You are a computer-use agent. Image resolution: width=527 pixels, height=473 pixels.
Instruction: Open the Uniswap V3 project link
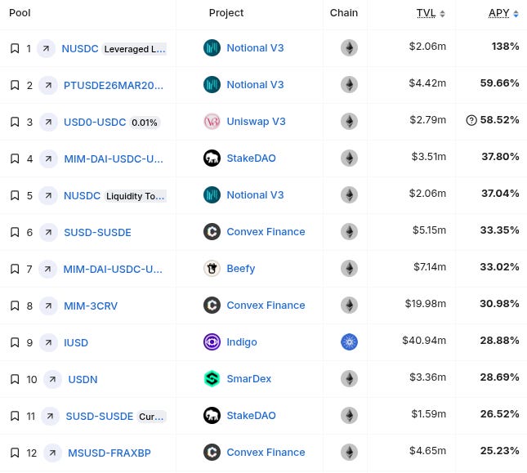pyautogui.click(x=256, y=121)
